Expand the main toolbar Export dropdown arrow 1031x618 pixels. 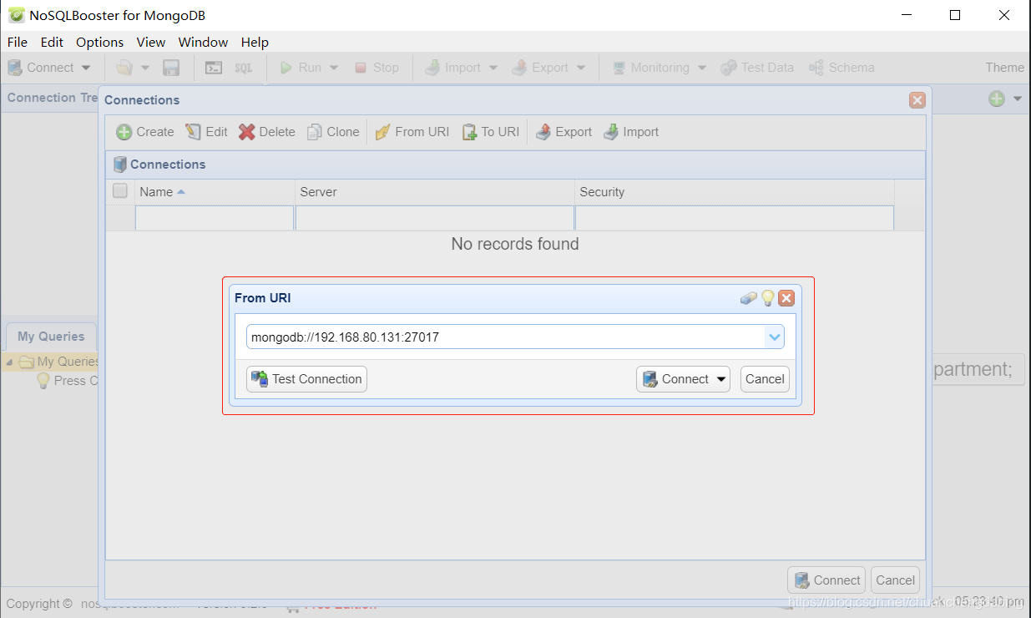(x=581, y=68)
